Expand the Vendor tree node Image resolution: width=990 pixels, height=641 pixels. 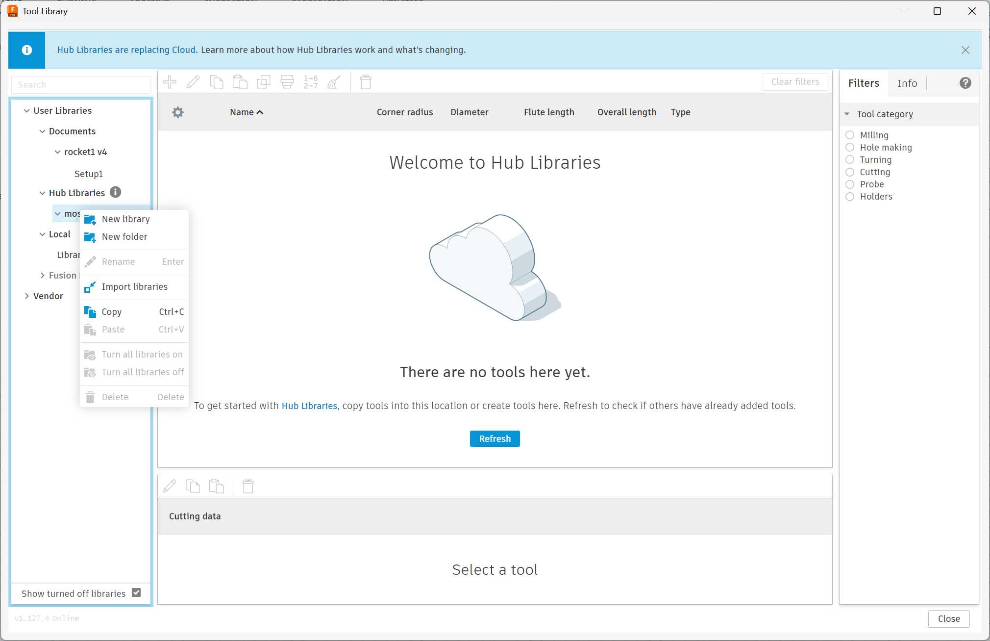point(27,296)
